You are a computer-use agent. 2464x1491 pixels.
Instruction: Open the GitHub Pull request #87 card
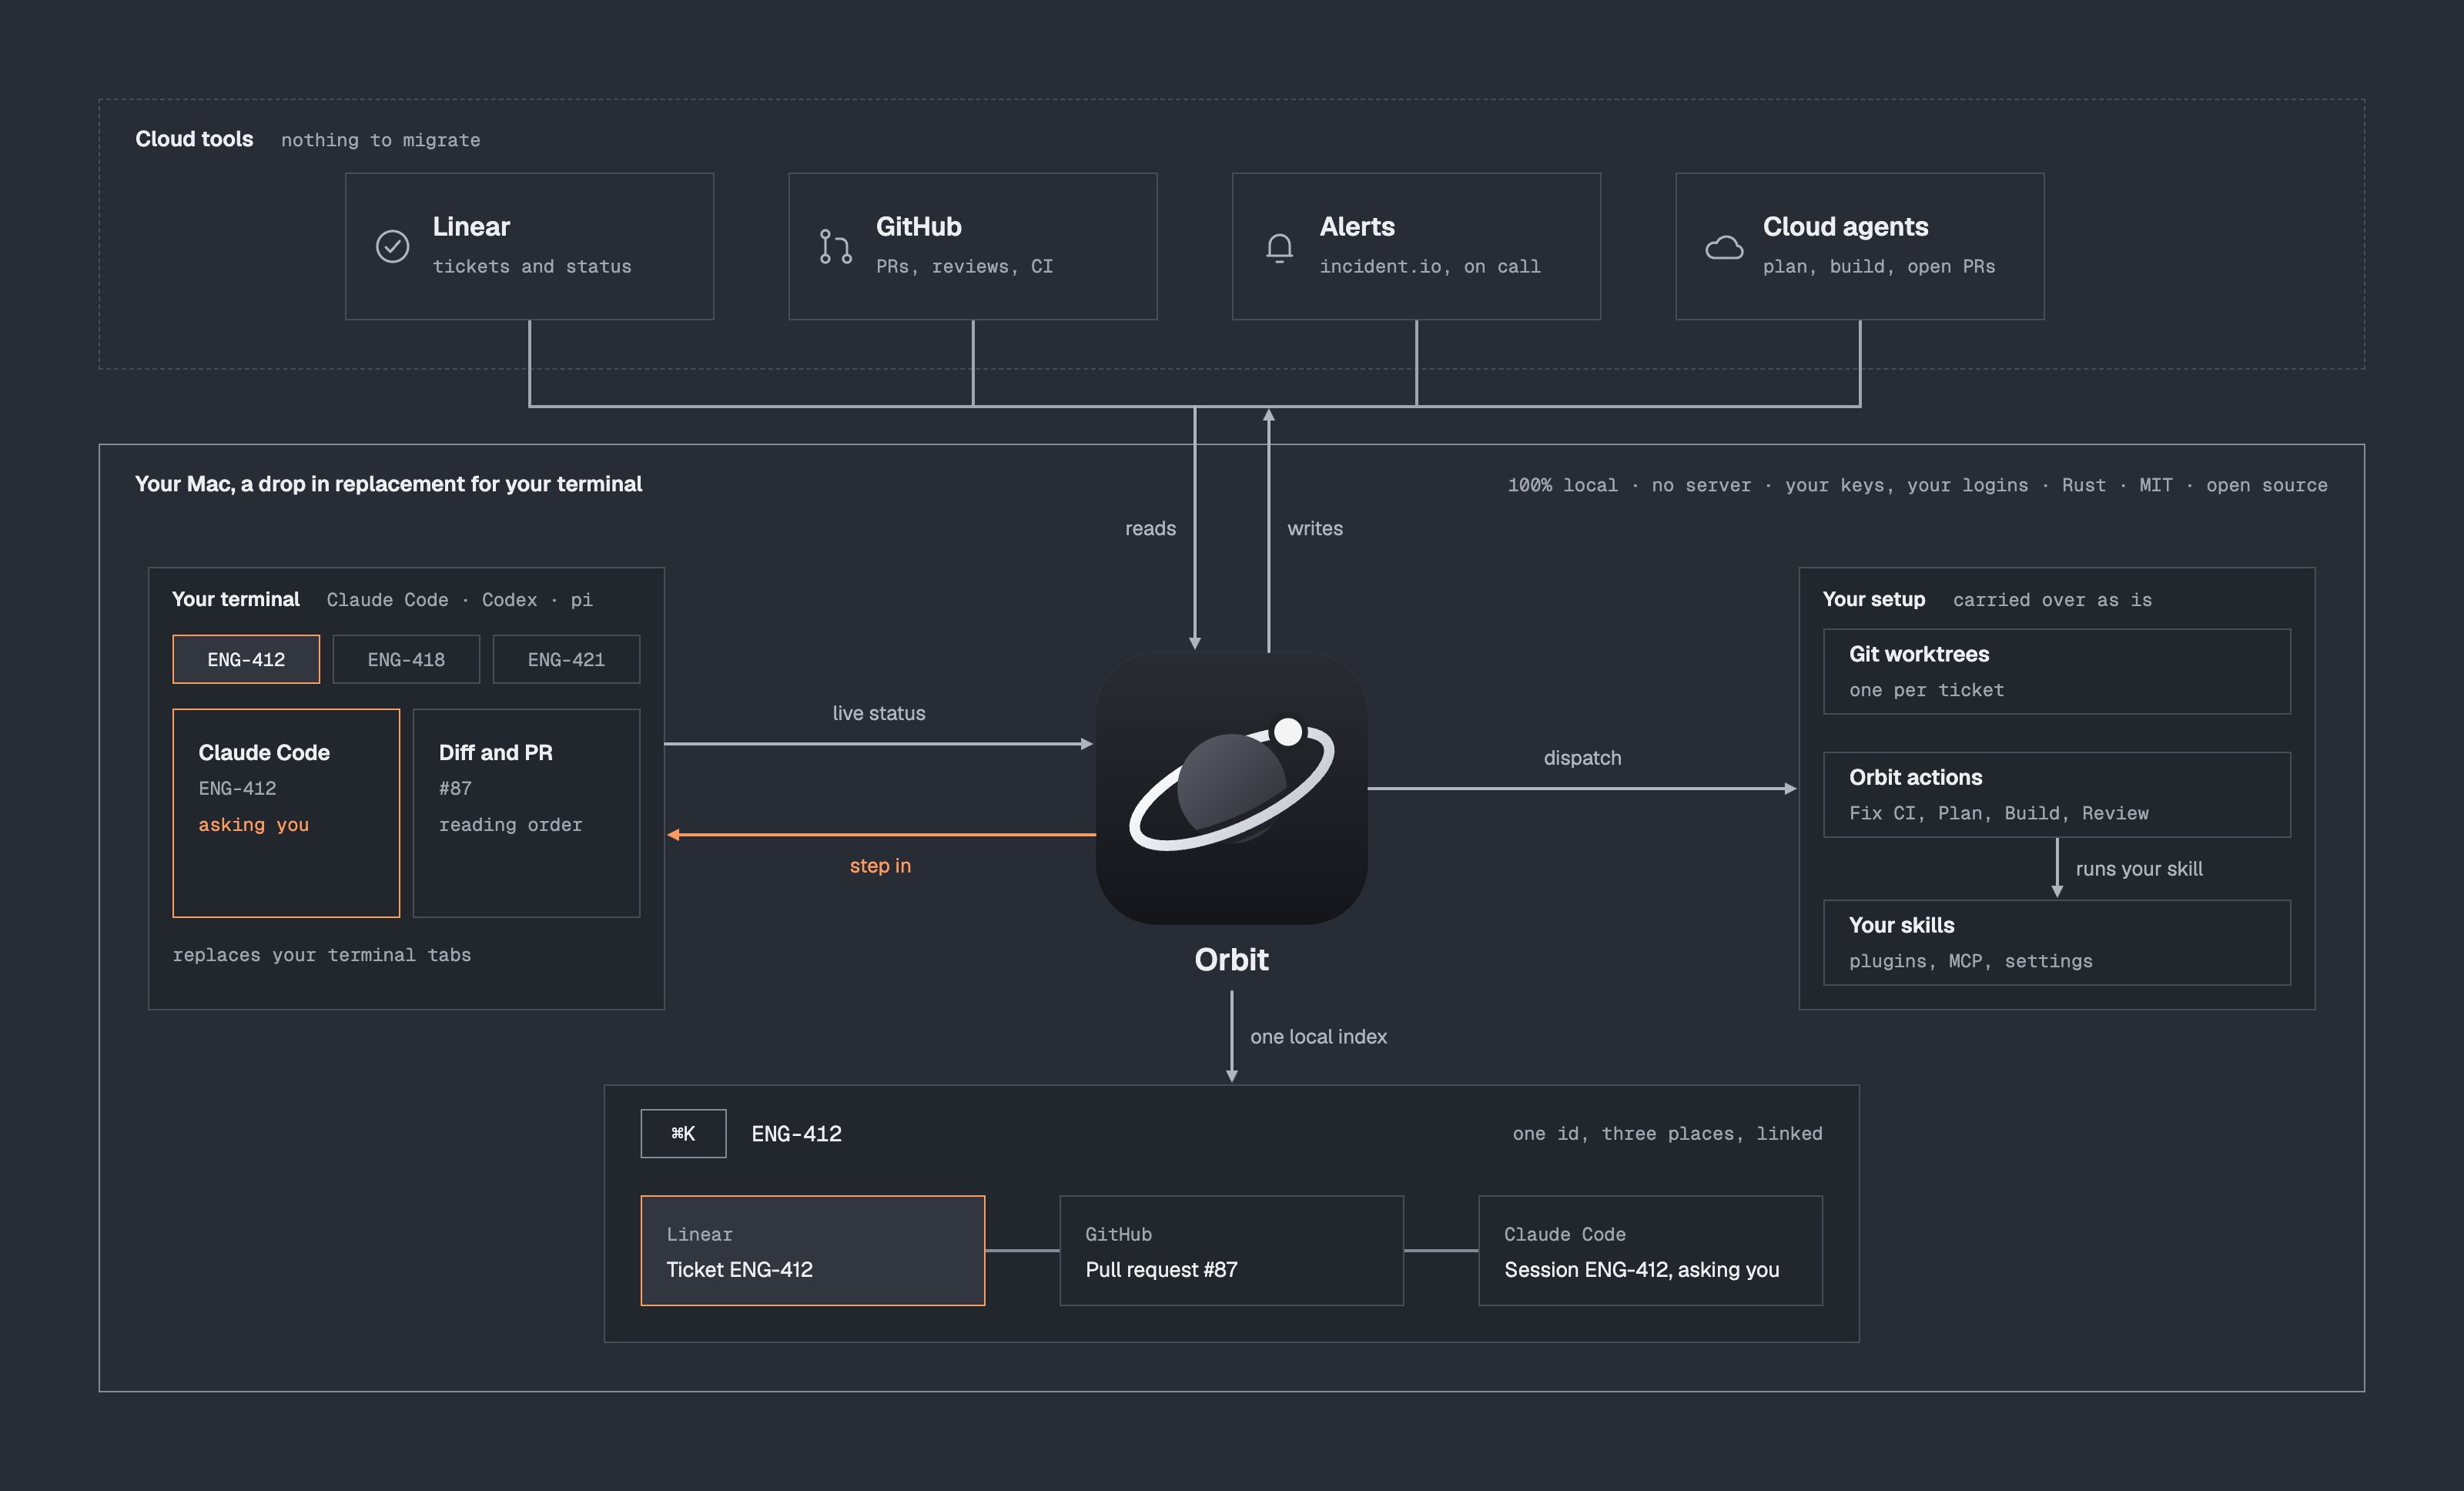tap(1231, 1250)
